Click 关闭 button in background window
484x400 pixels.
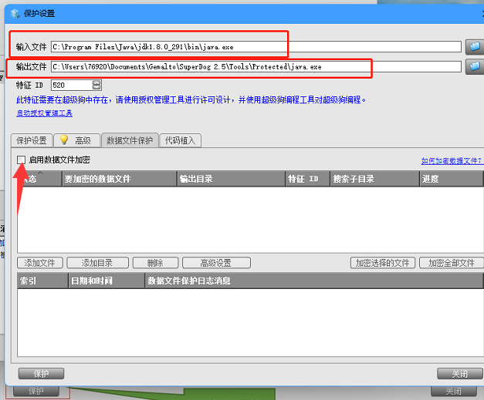coord(454,391)
